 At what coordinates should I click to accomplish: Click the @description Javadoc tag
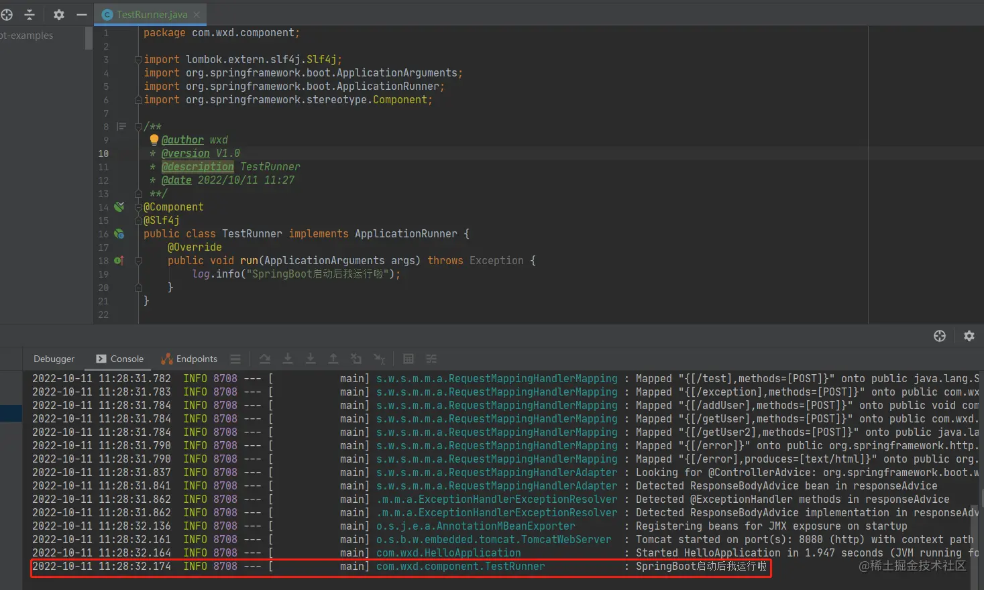tap(198, 166)
